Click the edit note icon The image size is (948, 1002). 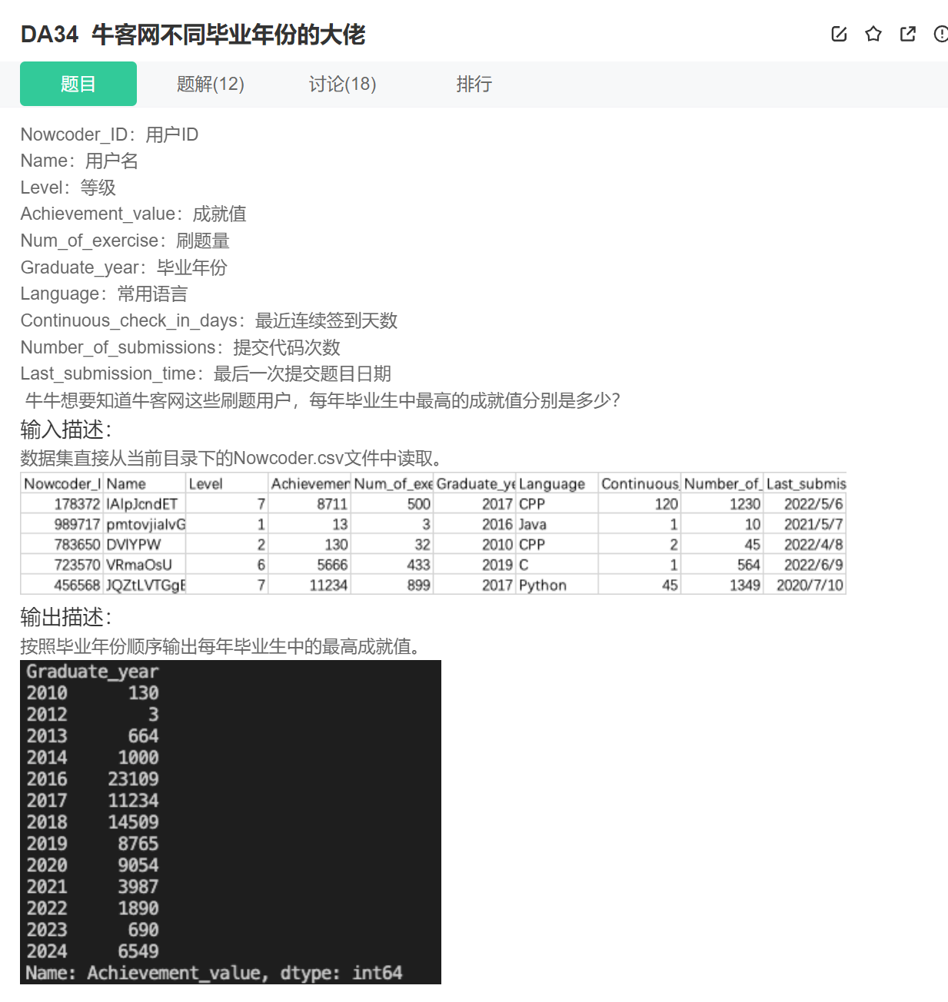[x=839, y=34]
